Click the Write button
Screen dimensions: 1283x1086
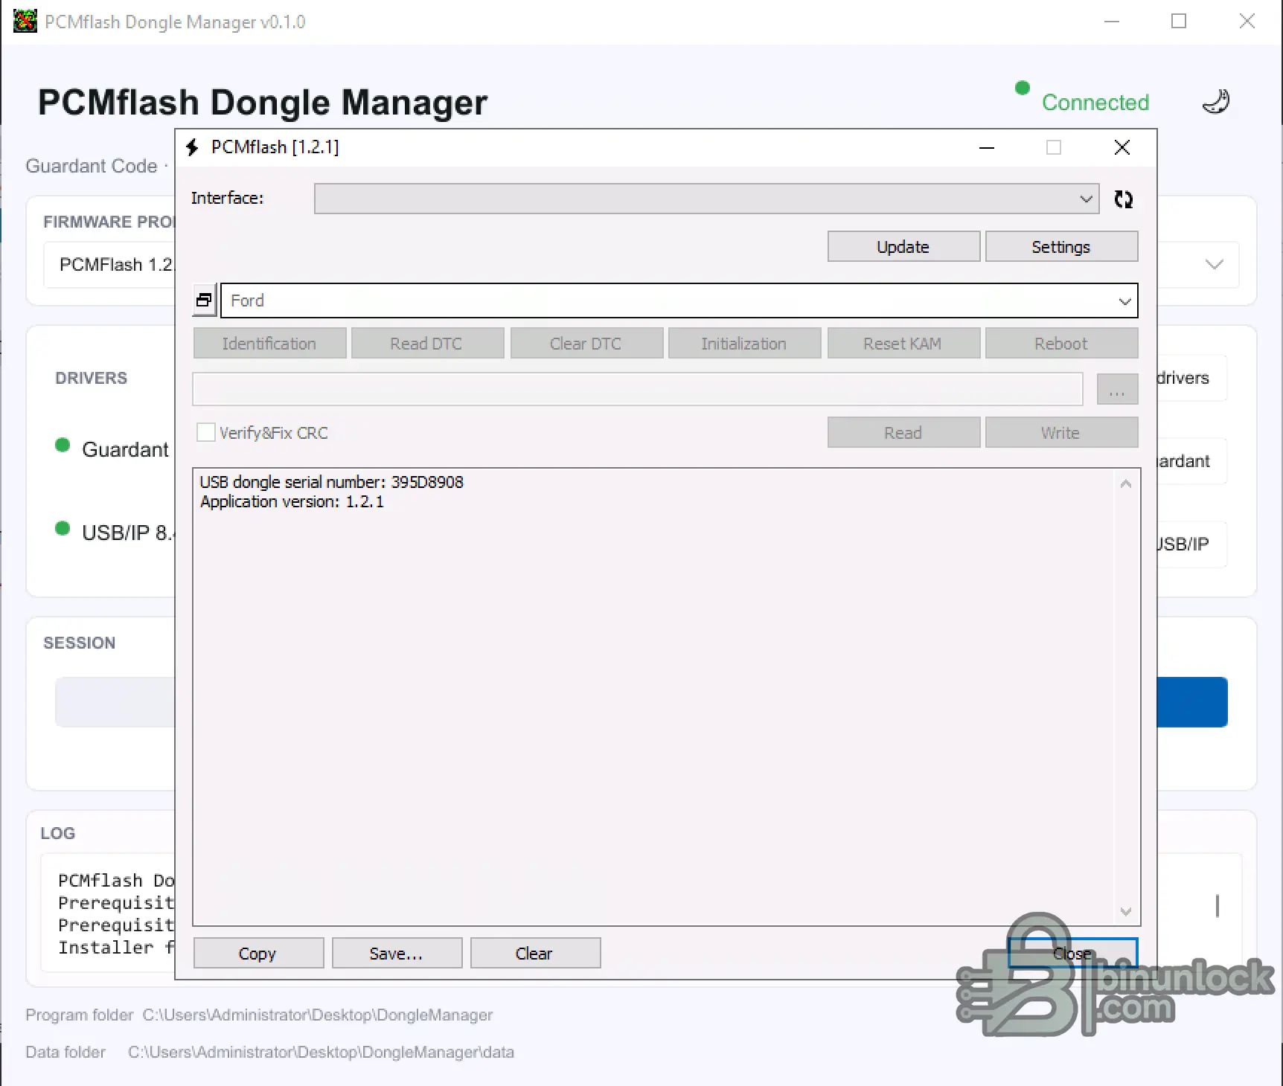(1061, 433)
